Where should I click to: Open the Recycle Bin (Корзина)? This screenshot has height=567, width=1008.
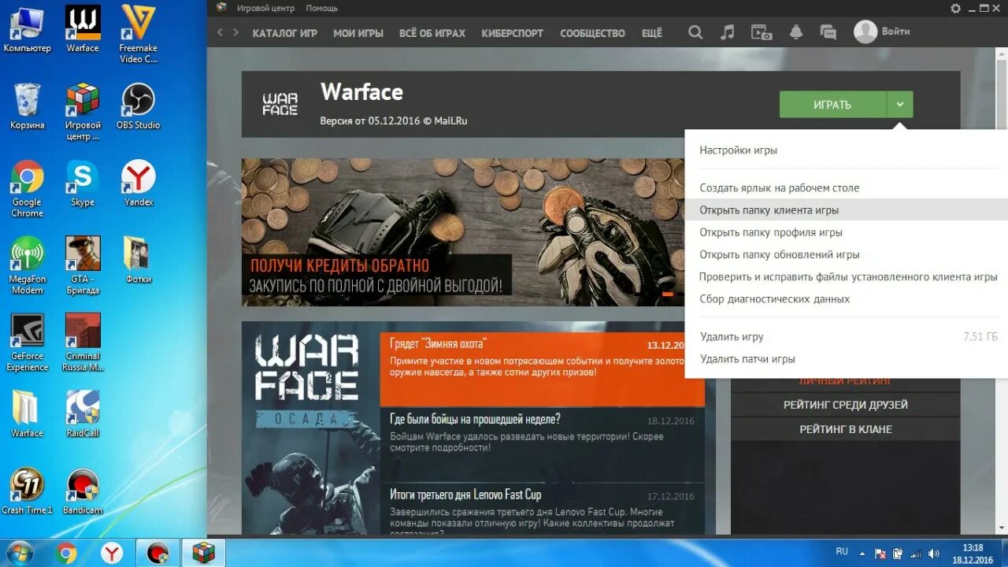(x=28, y=106)
